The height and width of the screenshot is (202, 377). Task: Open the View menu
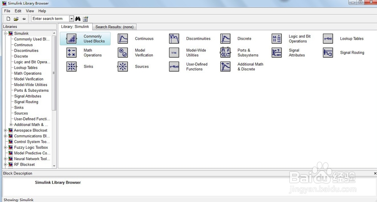(x=30, y=11)
